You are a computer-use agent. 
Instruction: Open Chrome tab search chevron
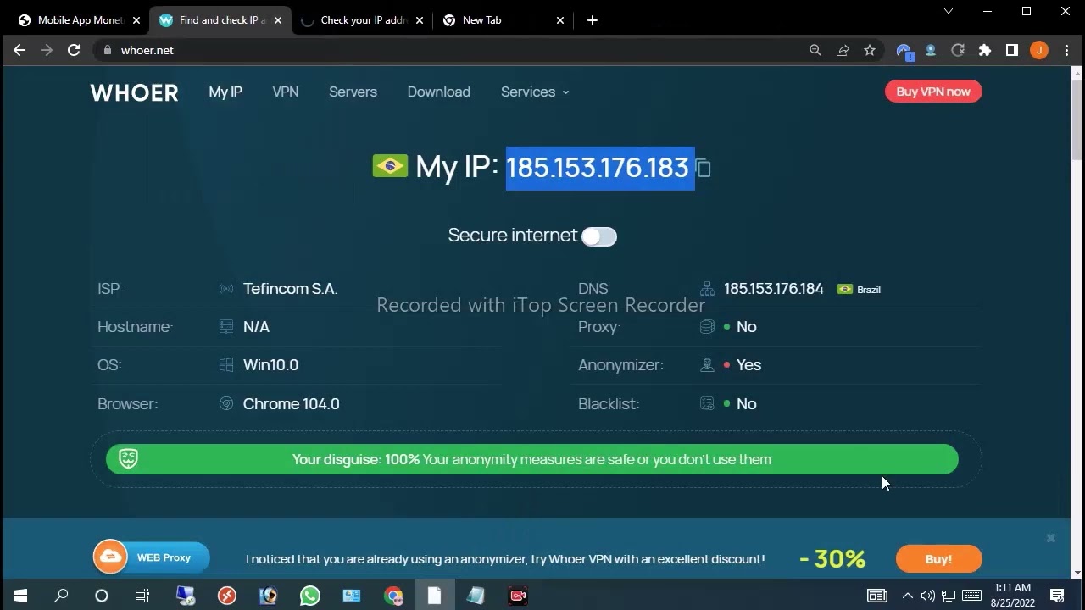pyautogui.click(x=949, y=11)
